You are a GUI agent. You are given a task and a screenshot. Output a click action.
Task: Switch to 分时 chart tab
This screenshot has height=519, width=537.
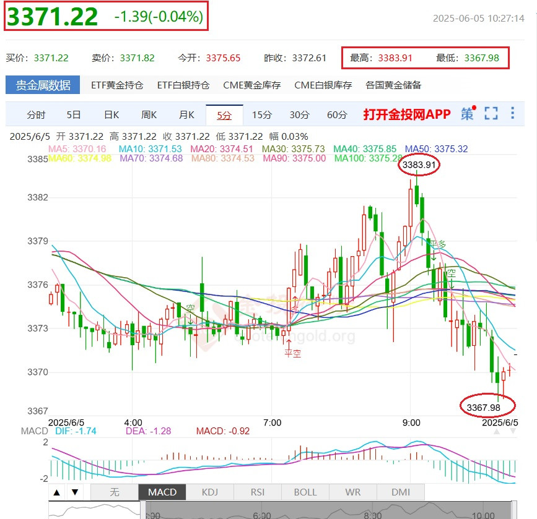pyautogui.click(x=36, y=115)
